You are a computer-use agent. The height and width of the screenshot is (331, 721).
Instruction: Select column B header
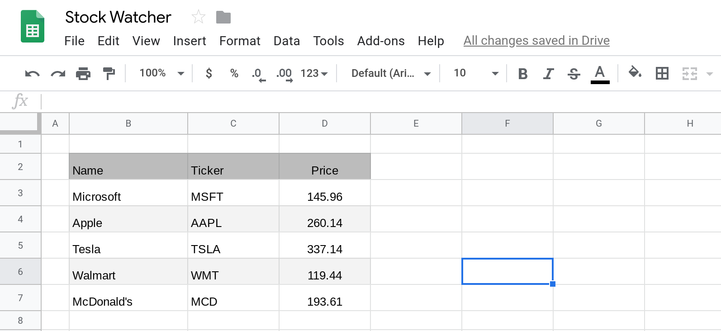(x=128, y=123)
